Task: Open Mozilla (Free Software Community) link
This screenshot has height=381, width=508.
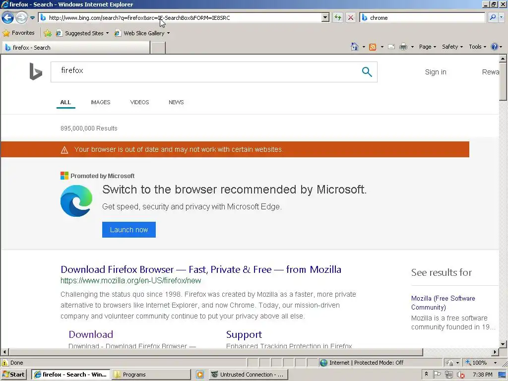Action: (x=443, y=303)
